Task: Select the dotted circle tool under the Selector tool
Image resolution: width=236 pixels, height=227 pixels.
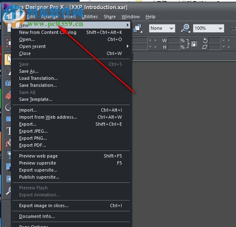Action: (8, 72)
